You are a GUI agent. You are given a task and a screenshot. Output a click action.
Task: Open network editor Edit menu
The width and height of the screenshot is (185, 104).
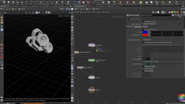coord(82,12)
